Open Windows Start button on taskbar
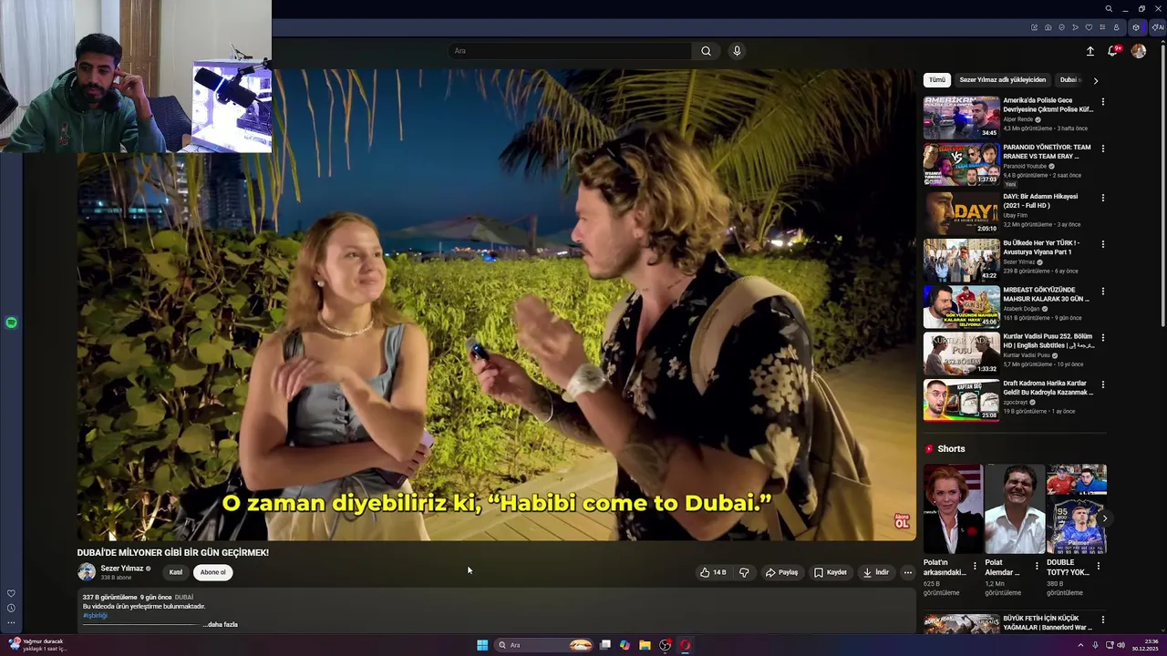The image size is (1167, 656). pyautogui.click(x=482, y=645)
